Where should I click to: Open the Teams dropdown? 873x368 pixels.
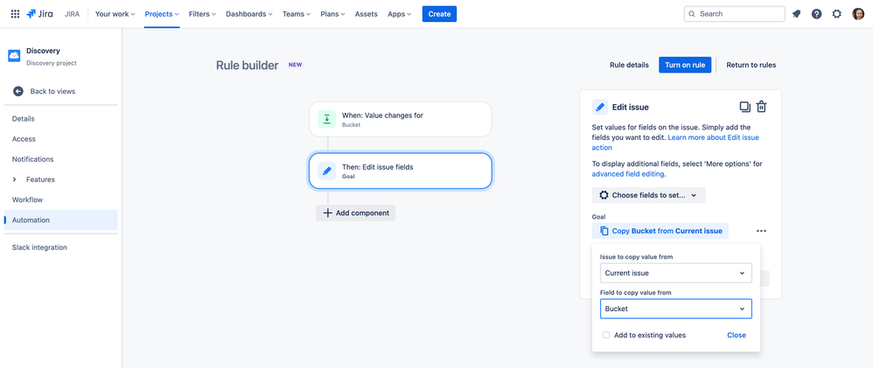[297, 14]
